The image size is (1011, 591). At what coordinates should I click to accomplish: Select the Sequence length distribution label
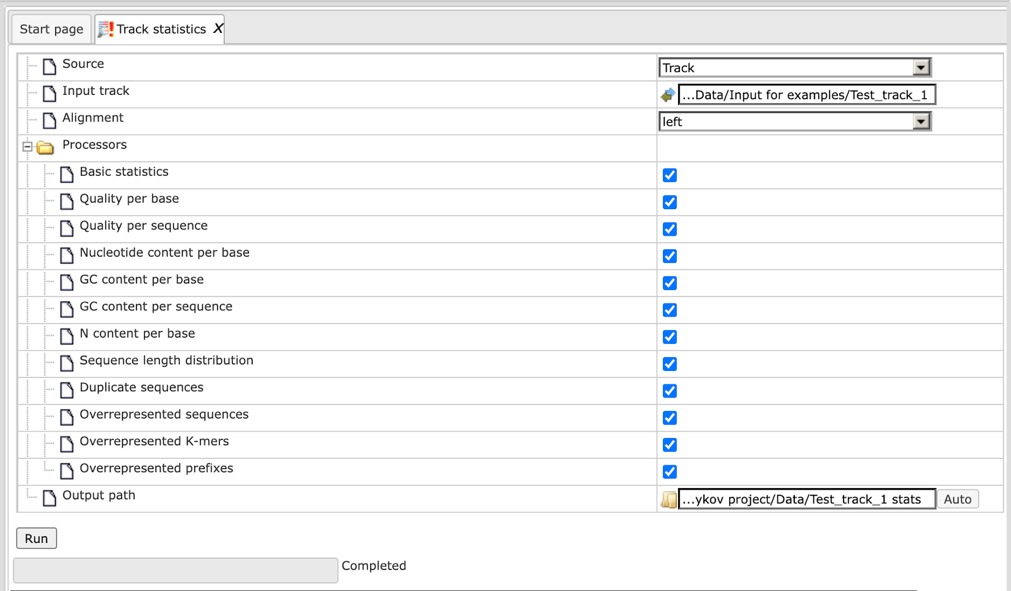coord(167,360)
